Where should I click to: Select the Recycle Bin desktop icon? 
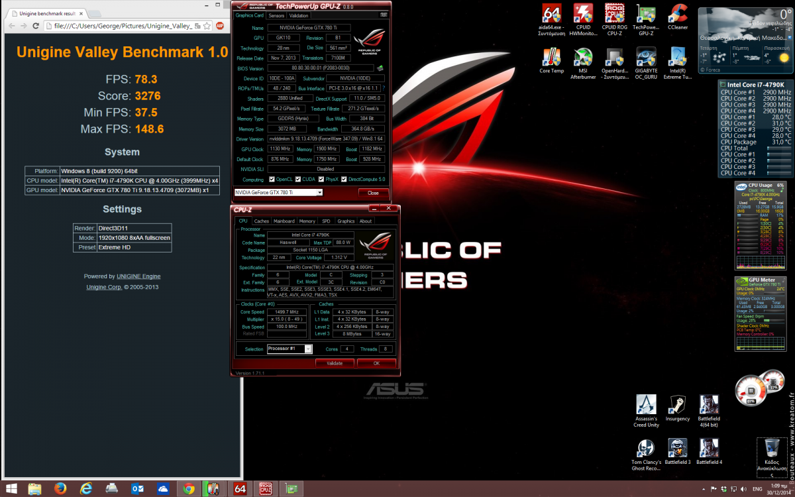772,458
